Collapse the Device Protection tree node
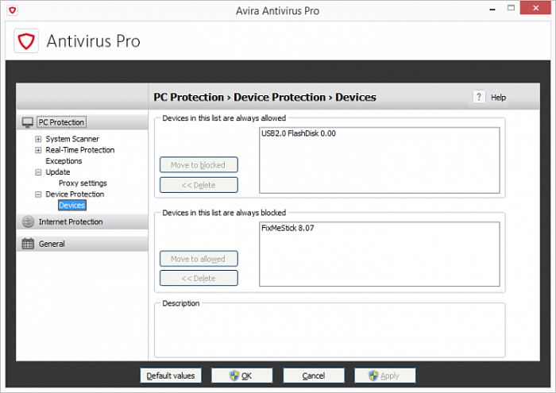 [x=38, y=195]
